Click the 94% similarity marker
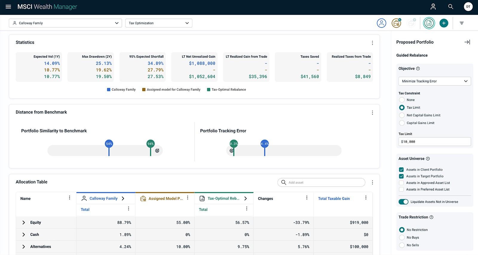The image size is (478, 255). [151, 144]
